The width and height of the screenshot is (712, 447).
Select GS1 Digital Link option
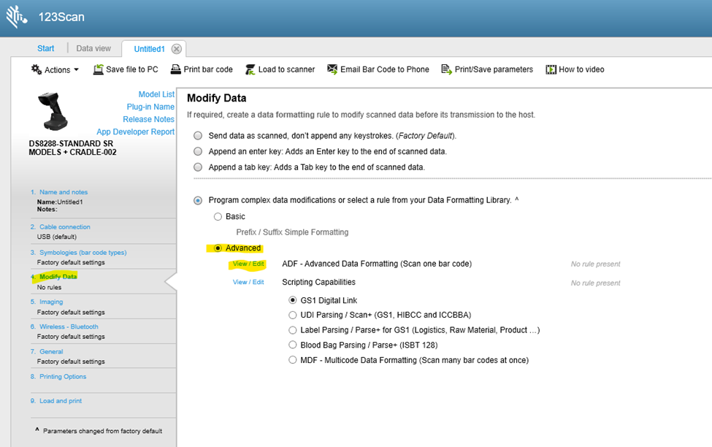point(293,300)
